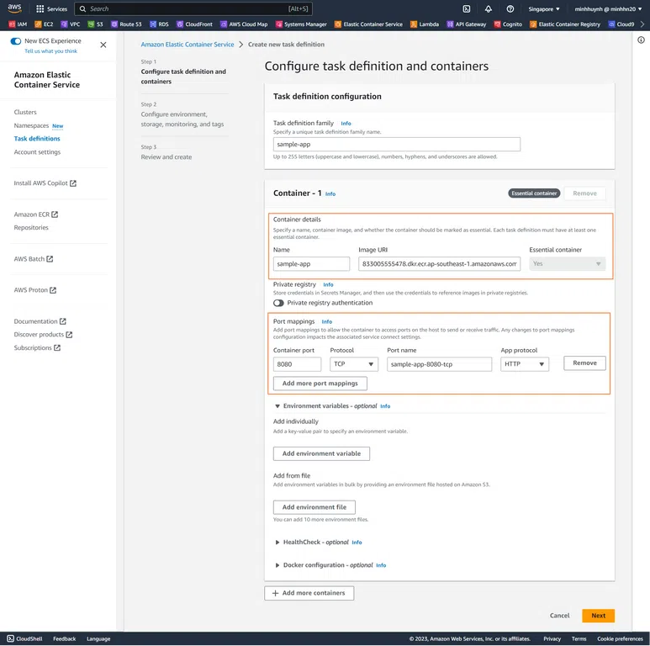Remove the 8080 port mapping
Image resolution: width=650 pixels, height=646 pixels.
click(x=584, y=363)
